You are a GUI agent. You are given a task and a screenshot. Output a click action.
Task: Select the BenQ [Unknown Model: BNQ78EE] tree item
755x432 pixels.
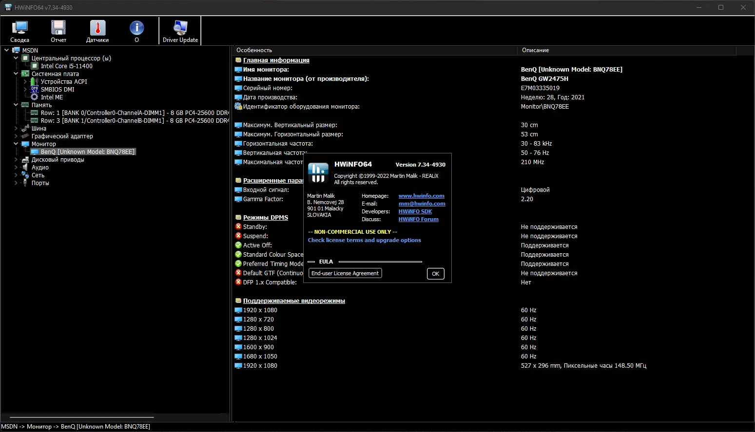[88, 152]
